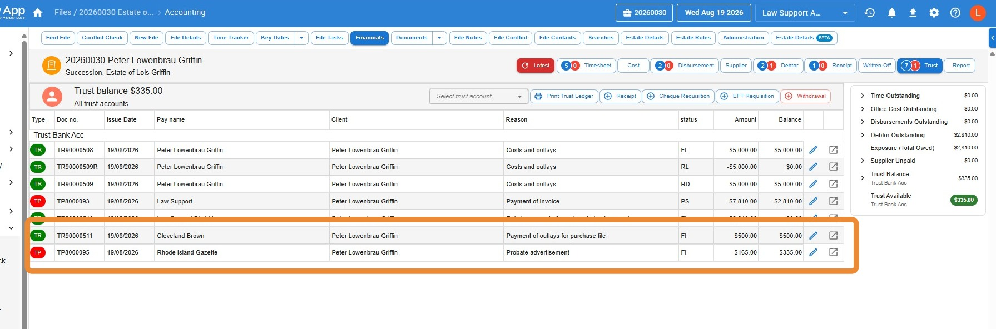Viewport: 996px width, 329px height.
Task: Expand Office Cost Outstanding summary
Action: [x=863, y=109]
